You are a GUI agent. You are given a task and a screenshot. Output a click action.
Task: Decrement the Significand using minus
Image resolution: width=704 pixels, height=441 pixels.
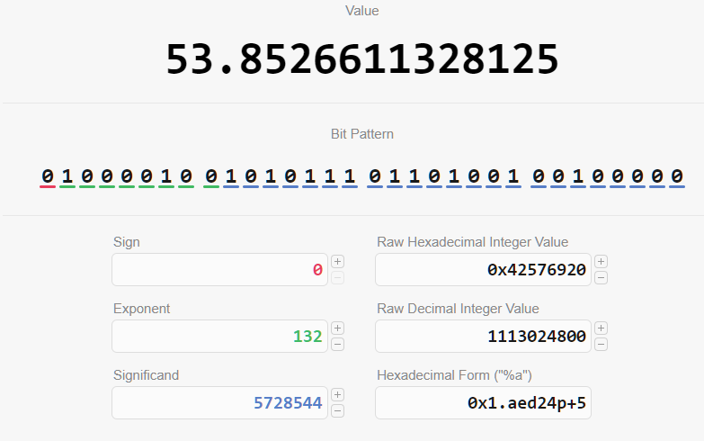tap(338, 411)
